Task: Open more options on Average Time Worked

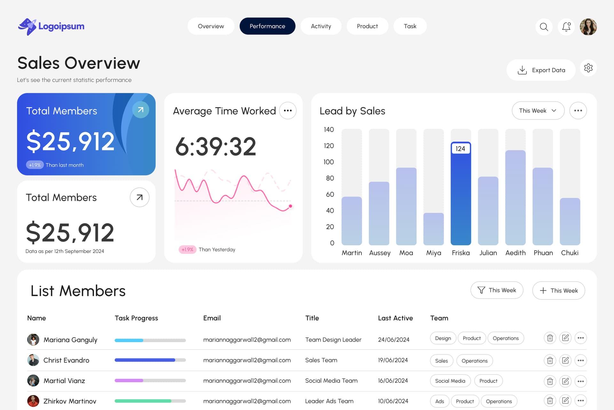Action: (x=287, y=111)
